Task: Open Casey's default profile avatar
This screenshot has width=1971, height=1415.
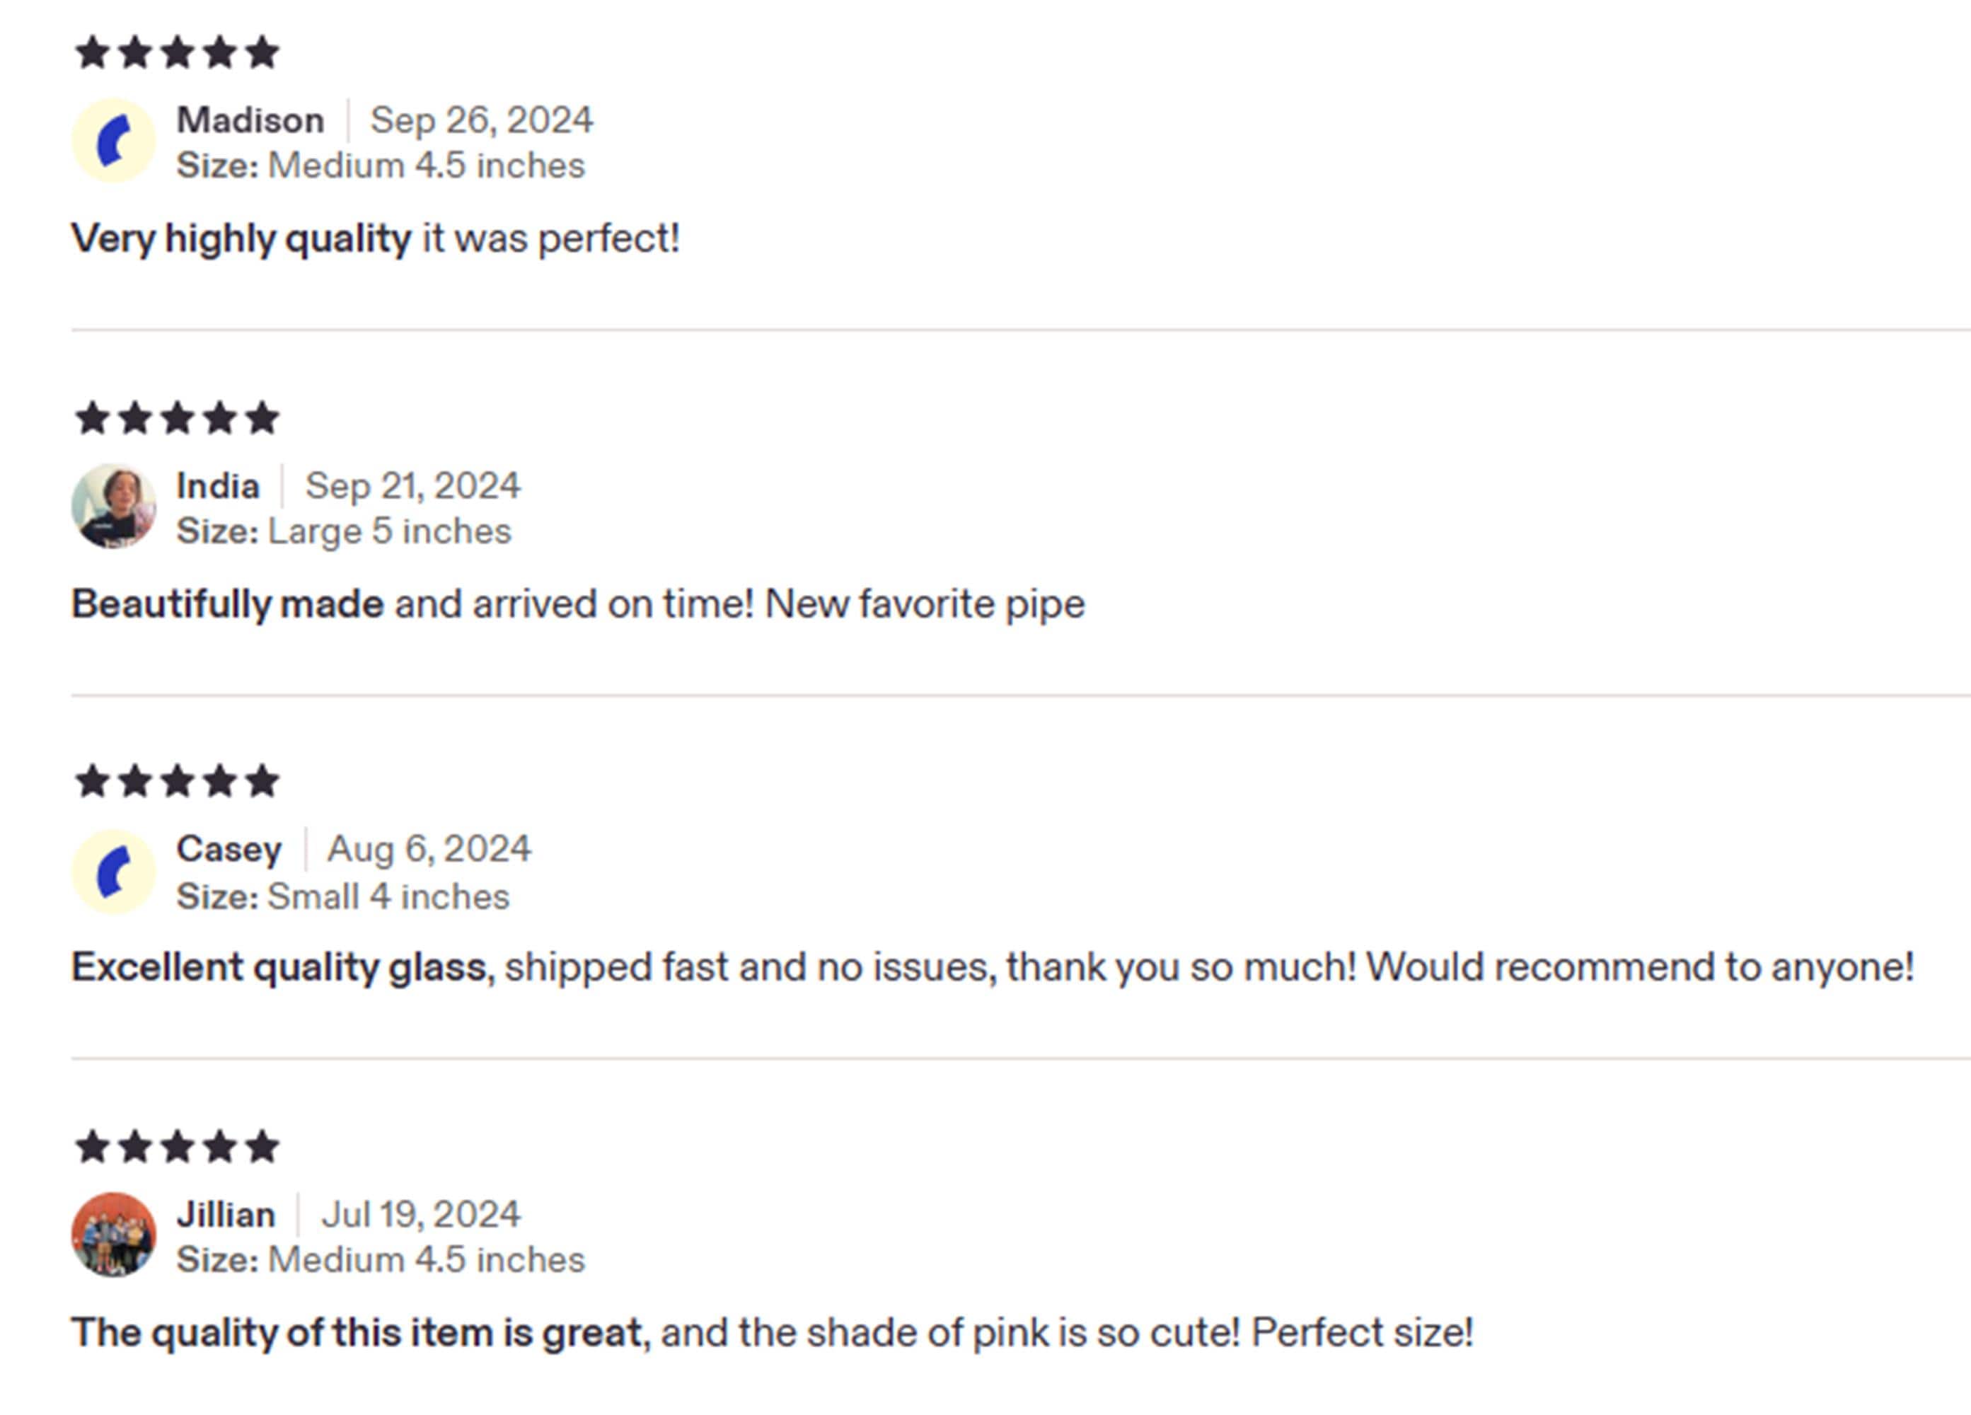Action: click(x=114, y=872)
